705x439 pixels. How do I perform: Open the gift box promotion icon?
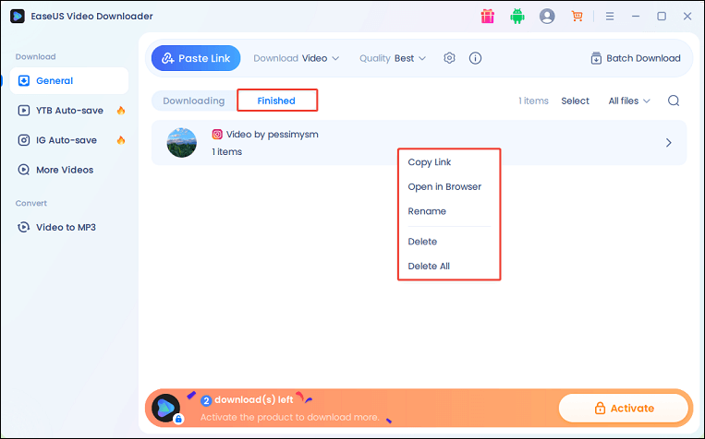click(487, 17)
